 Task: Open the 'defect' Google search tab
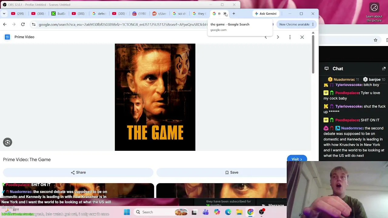tap(99, 14)
